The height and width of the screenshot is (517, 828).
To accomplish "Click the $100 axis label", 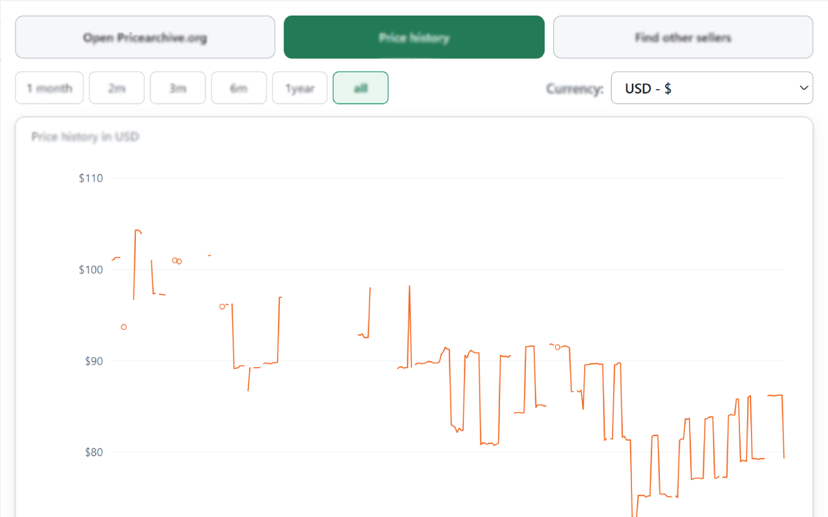I will pyautogui.click(x=91, y=269).
